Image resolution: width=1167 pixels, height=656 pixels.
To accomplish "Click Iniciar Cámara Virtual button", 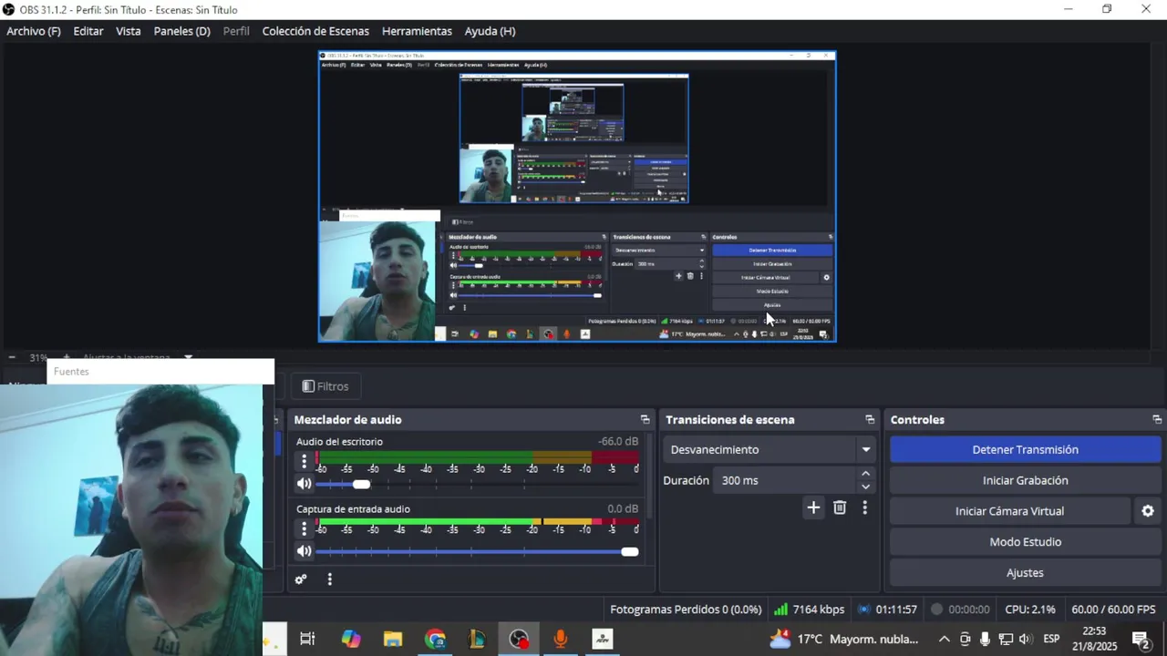I will click(x=1010, y=511).
